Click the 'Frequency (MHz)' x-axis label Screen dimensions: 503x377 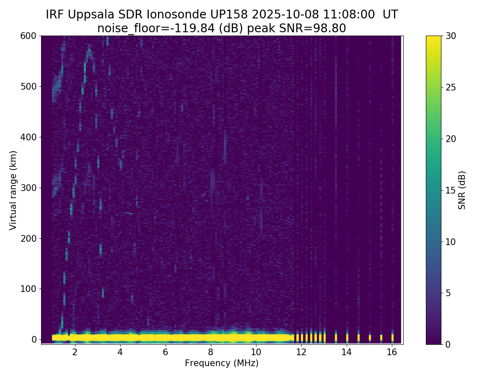(222, 363)
